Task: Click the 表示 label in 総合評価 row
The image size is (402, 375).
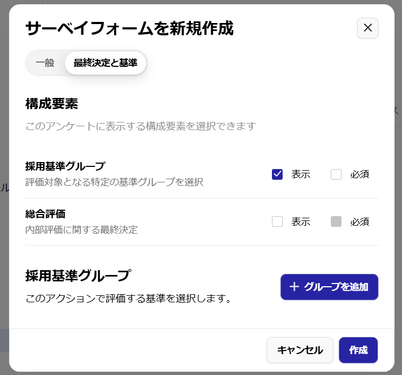Action: (301, 221)
